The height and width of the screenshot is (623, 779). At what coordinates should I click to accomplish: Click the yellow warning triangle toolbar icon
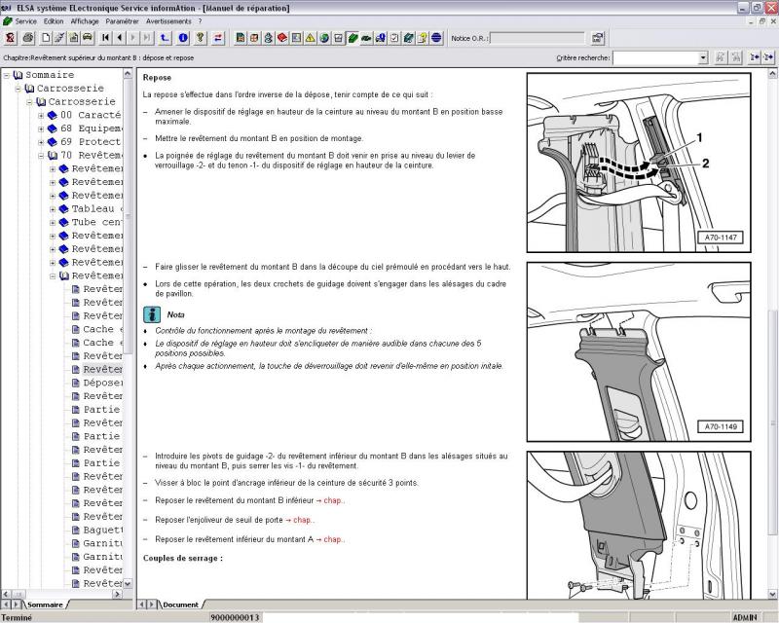310,38
